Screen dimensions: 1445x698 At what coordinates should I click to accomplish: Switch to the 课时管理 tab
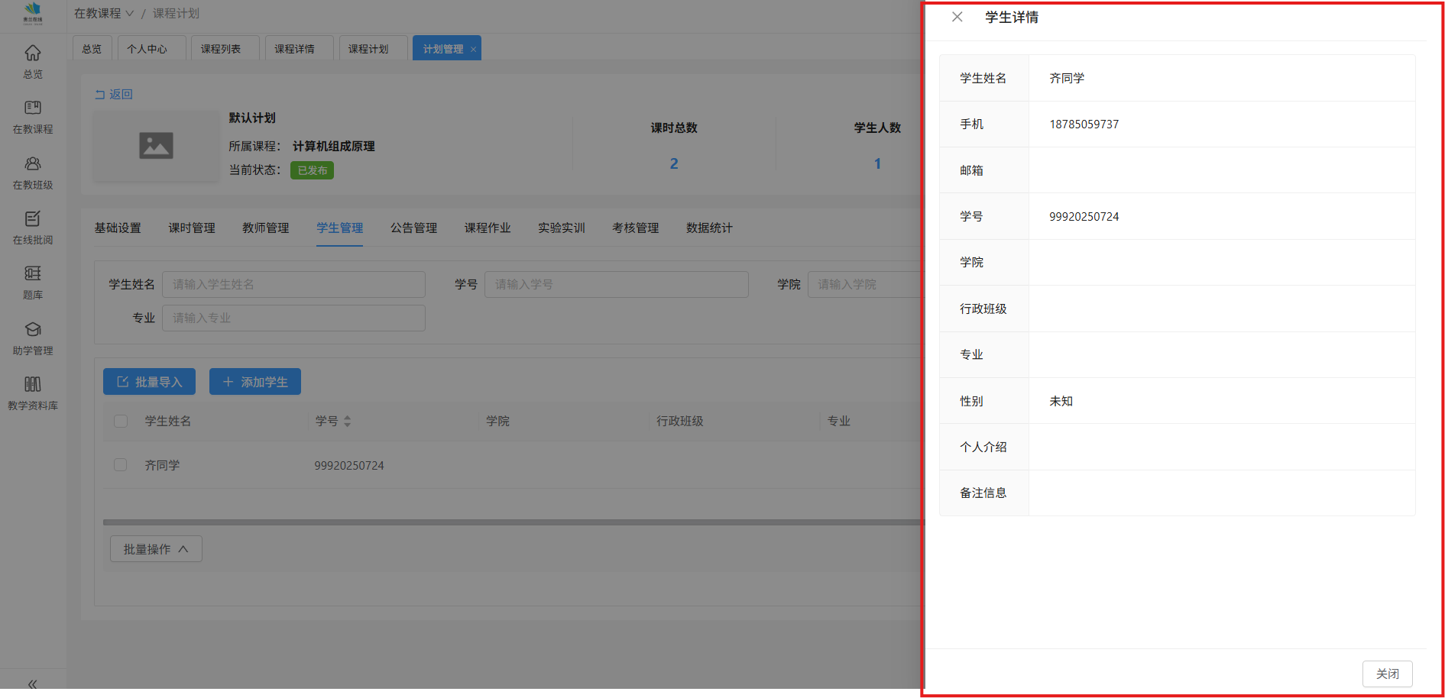click(x=192, y=228)
